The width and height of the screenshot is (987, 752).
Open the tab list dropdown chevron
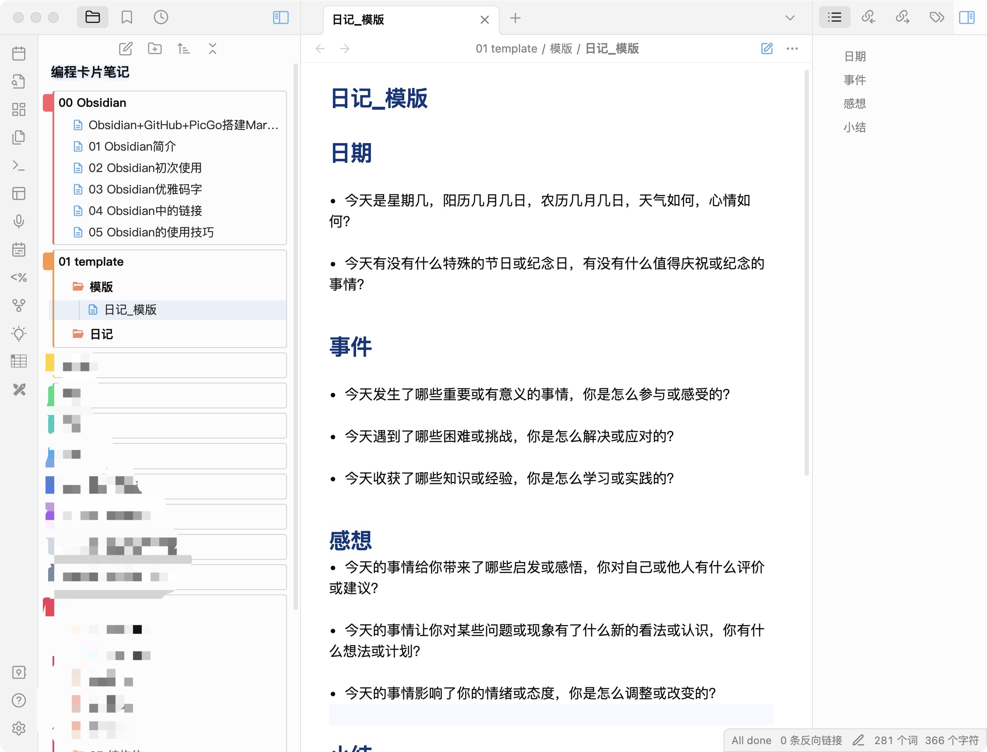[x=790, y=18]
